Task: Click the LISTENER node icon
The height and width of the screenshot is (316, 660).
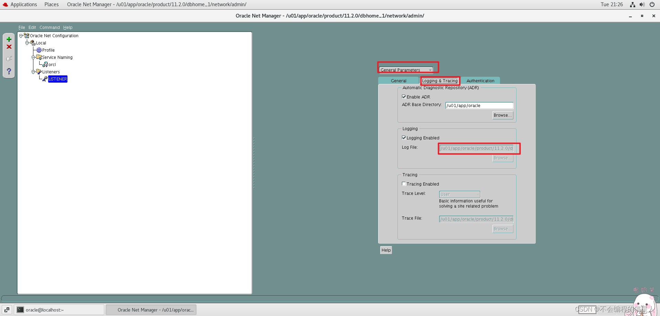Action: (45, 79)
